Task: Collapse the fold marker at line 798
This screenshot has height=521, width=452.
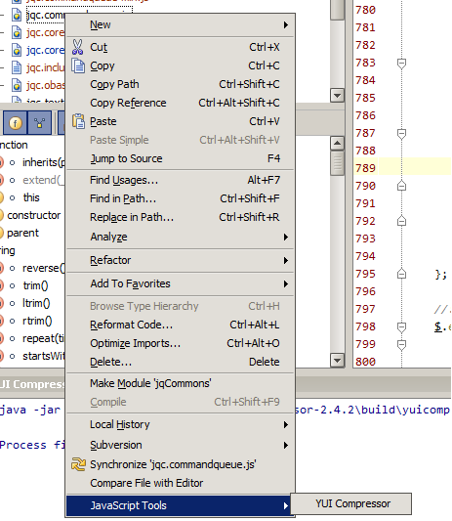Action: tap(401, 326)
